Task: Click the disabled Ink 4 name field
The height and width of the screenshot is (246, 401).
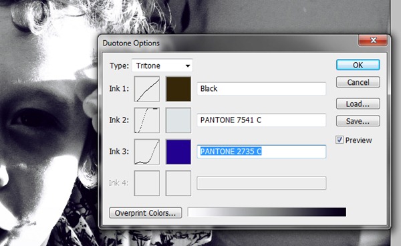Action: click(x=261, y=183)
